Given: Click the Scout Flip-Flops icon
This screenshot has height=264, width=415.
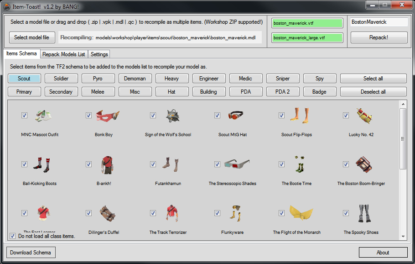Looking at the screenshot, I should pos(300,116).
